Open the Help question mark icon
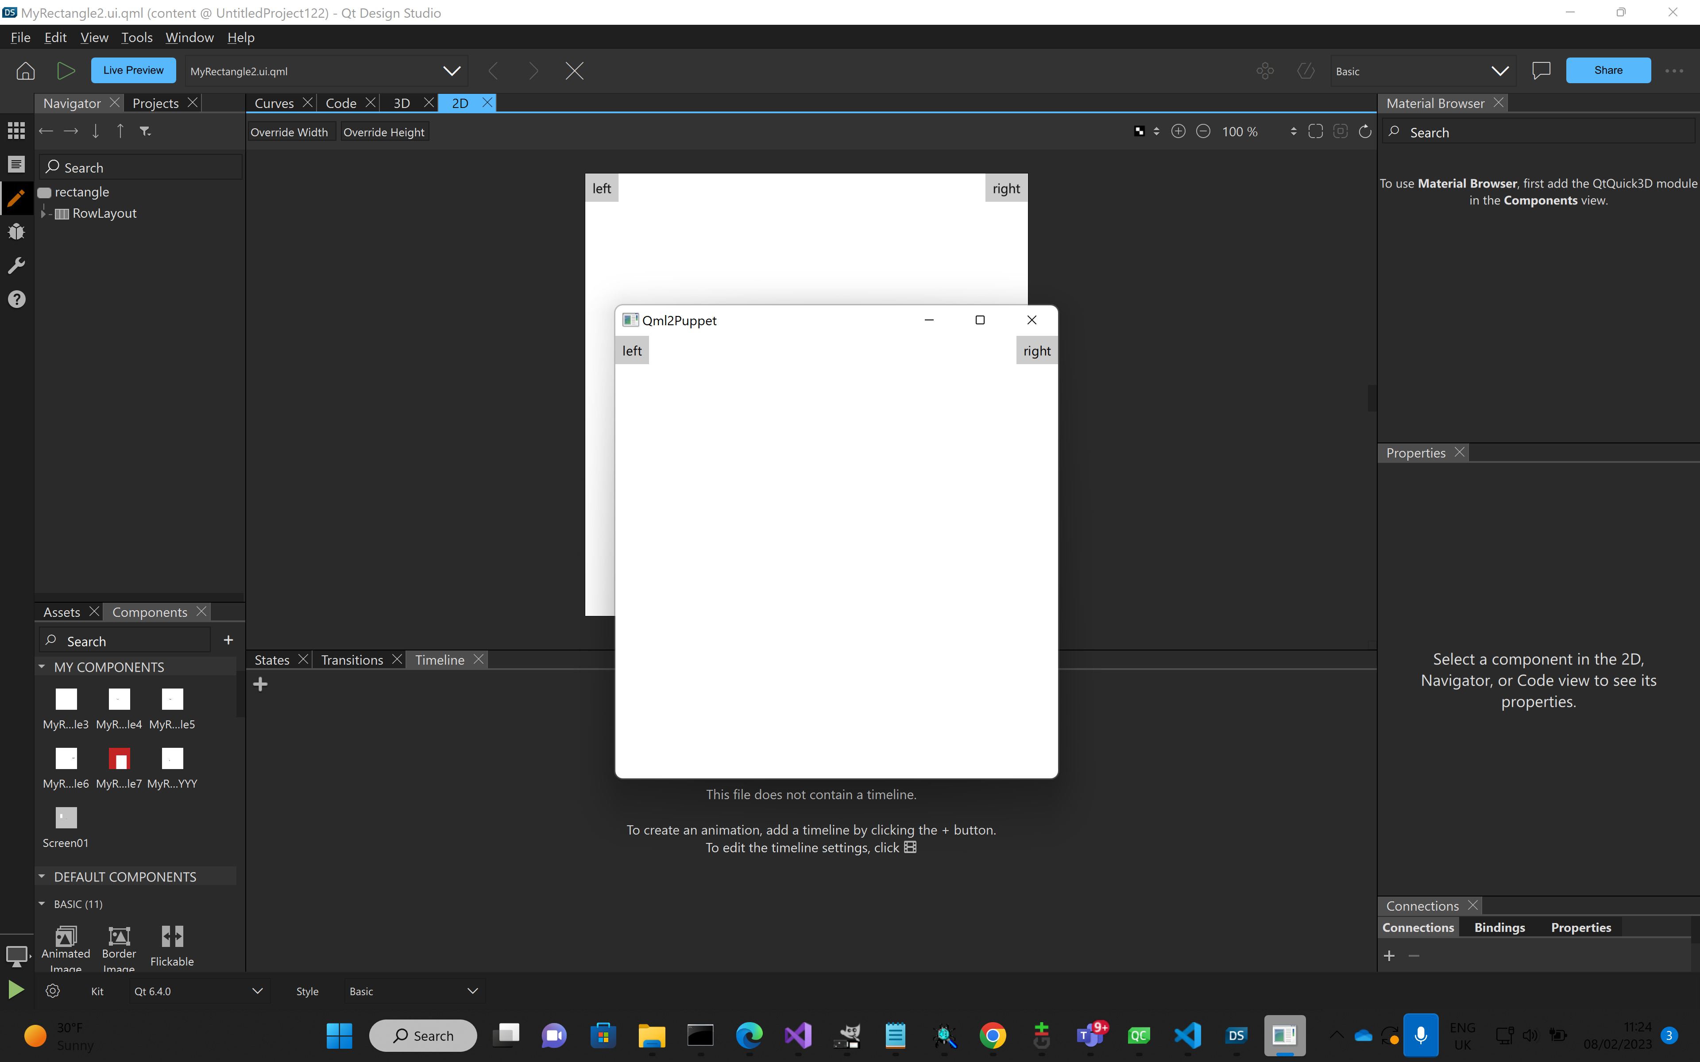Viewport: 1700px width, 1062px height. point(16,299)
